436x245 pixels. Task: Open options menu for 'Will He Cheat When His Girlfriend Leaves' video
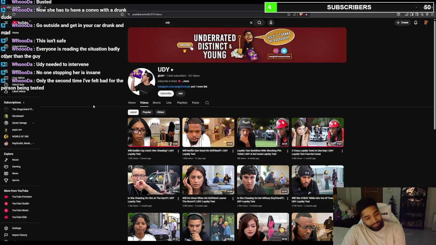(x=233, y=198)
